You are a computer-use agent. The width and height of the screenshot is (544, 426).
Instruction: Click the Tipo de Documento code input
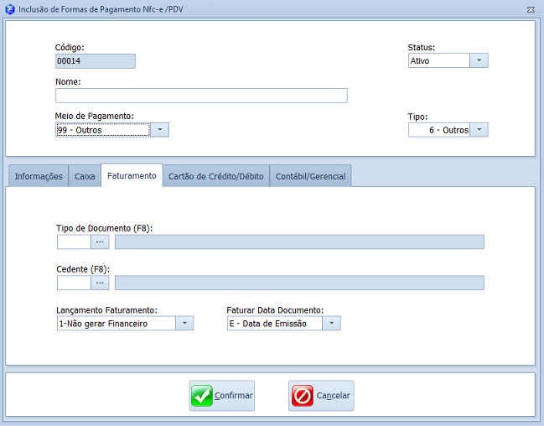click(74, 242)
